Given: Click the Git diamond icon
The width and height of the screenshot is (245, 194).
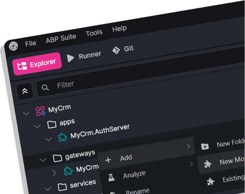Looking at the screenshot, I should [x=116, y=50].
